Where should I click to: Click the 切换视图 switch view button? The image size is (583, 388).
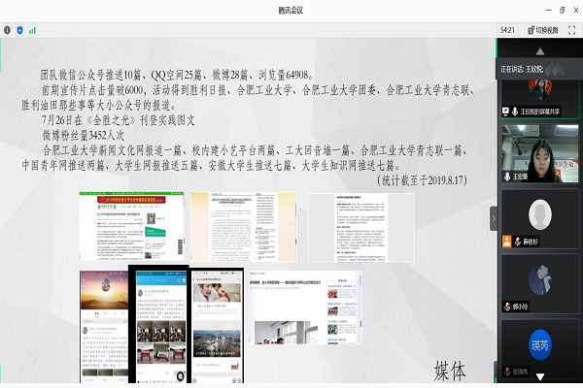pos(545,30)
